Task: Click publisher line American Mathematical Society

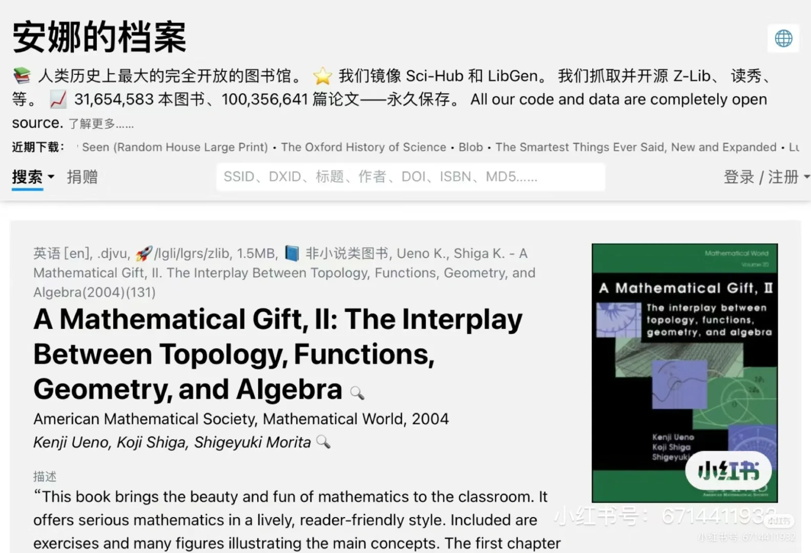Action: [241, 419]
